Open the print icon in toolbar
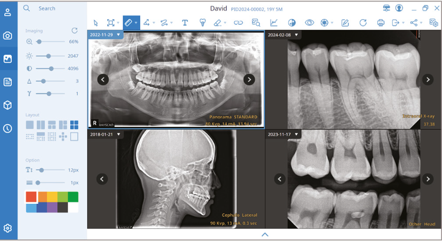 tap(380, 23)
